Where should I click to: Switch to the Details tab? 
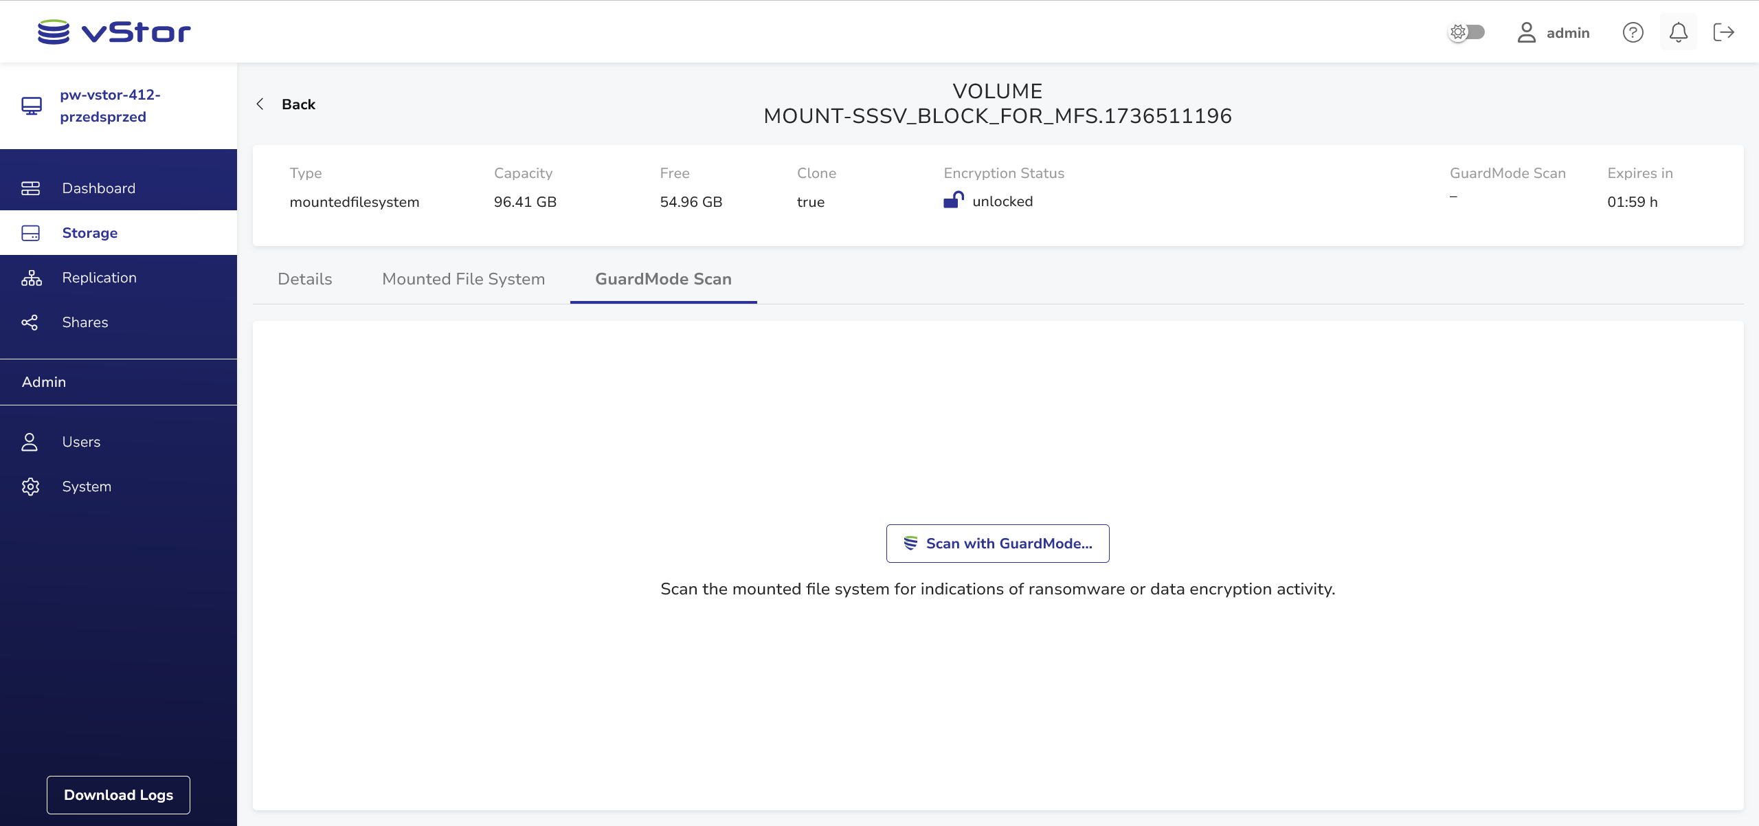pos(304,279)
